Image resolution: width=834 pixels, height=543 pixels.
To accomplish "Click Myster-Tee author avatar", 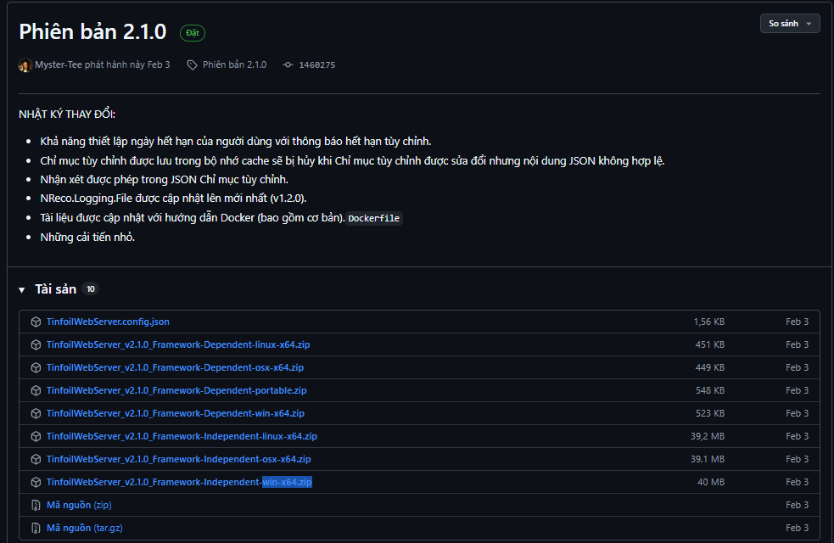I will click(x=25, y=65).
